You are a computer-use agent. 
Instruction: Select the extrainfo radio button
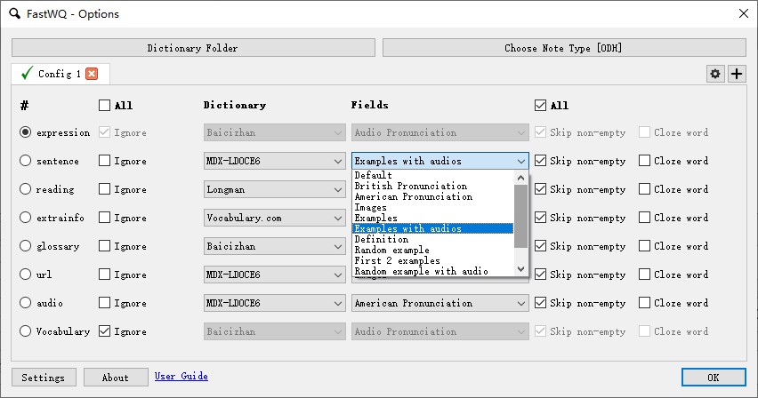(25, 218)
